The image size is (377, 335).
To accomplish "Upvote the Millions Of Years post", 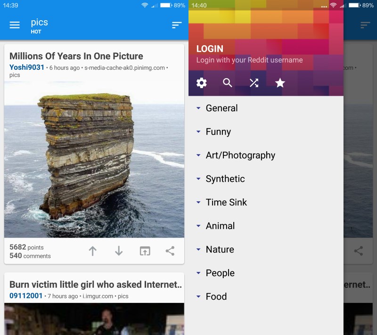I will click(92, 251).
